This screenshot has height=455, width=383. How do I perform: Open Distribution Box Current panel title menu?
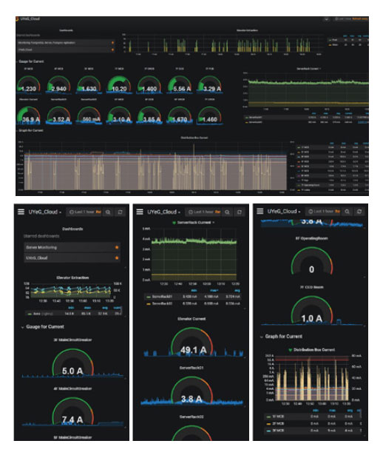[x=314, y=350]
